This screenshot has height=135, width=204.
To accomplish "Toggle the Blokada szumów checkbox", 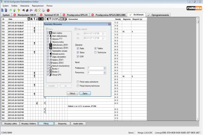I will tap(48, 54).
